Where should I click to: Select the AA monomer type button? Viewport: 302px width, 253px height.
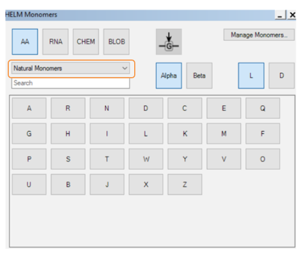tap(25, 42)
